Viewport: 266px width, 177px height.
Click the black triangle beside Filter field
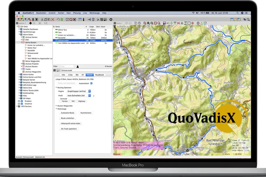tap(77, 67)
